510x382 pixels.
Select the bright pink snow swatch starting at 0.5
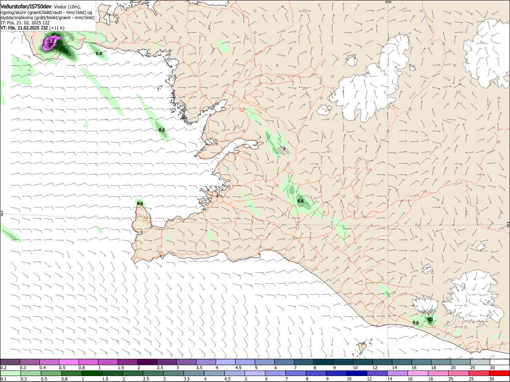(69, 362)
